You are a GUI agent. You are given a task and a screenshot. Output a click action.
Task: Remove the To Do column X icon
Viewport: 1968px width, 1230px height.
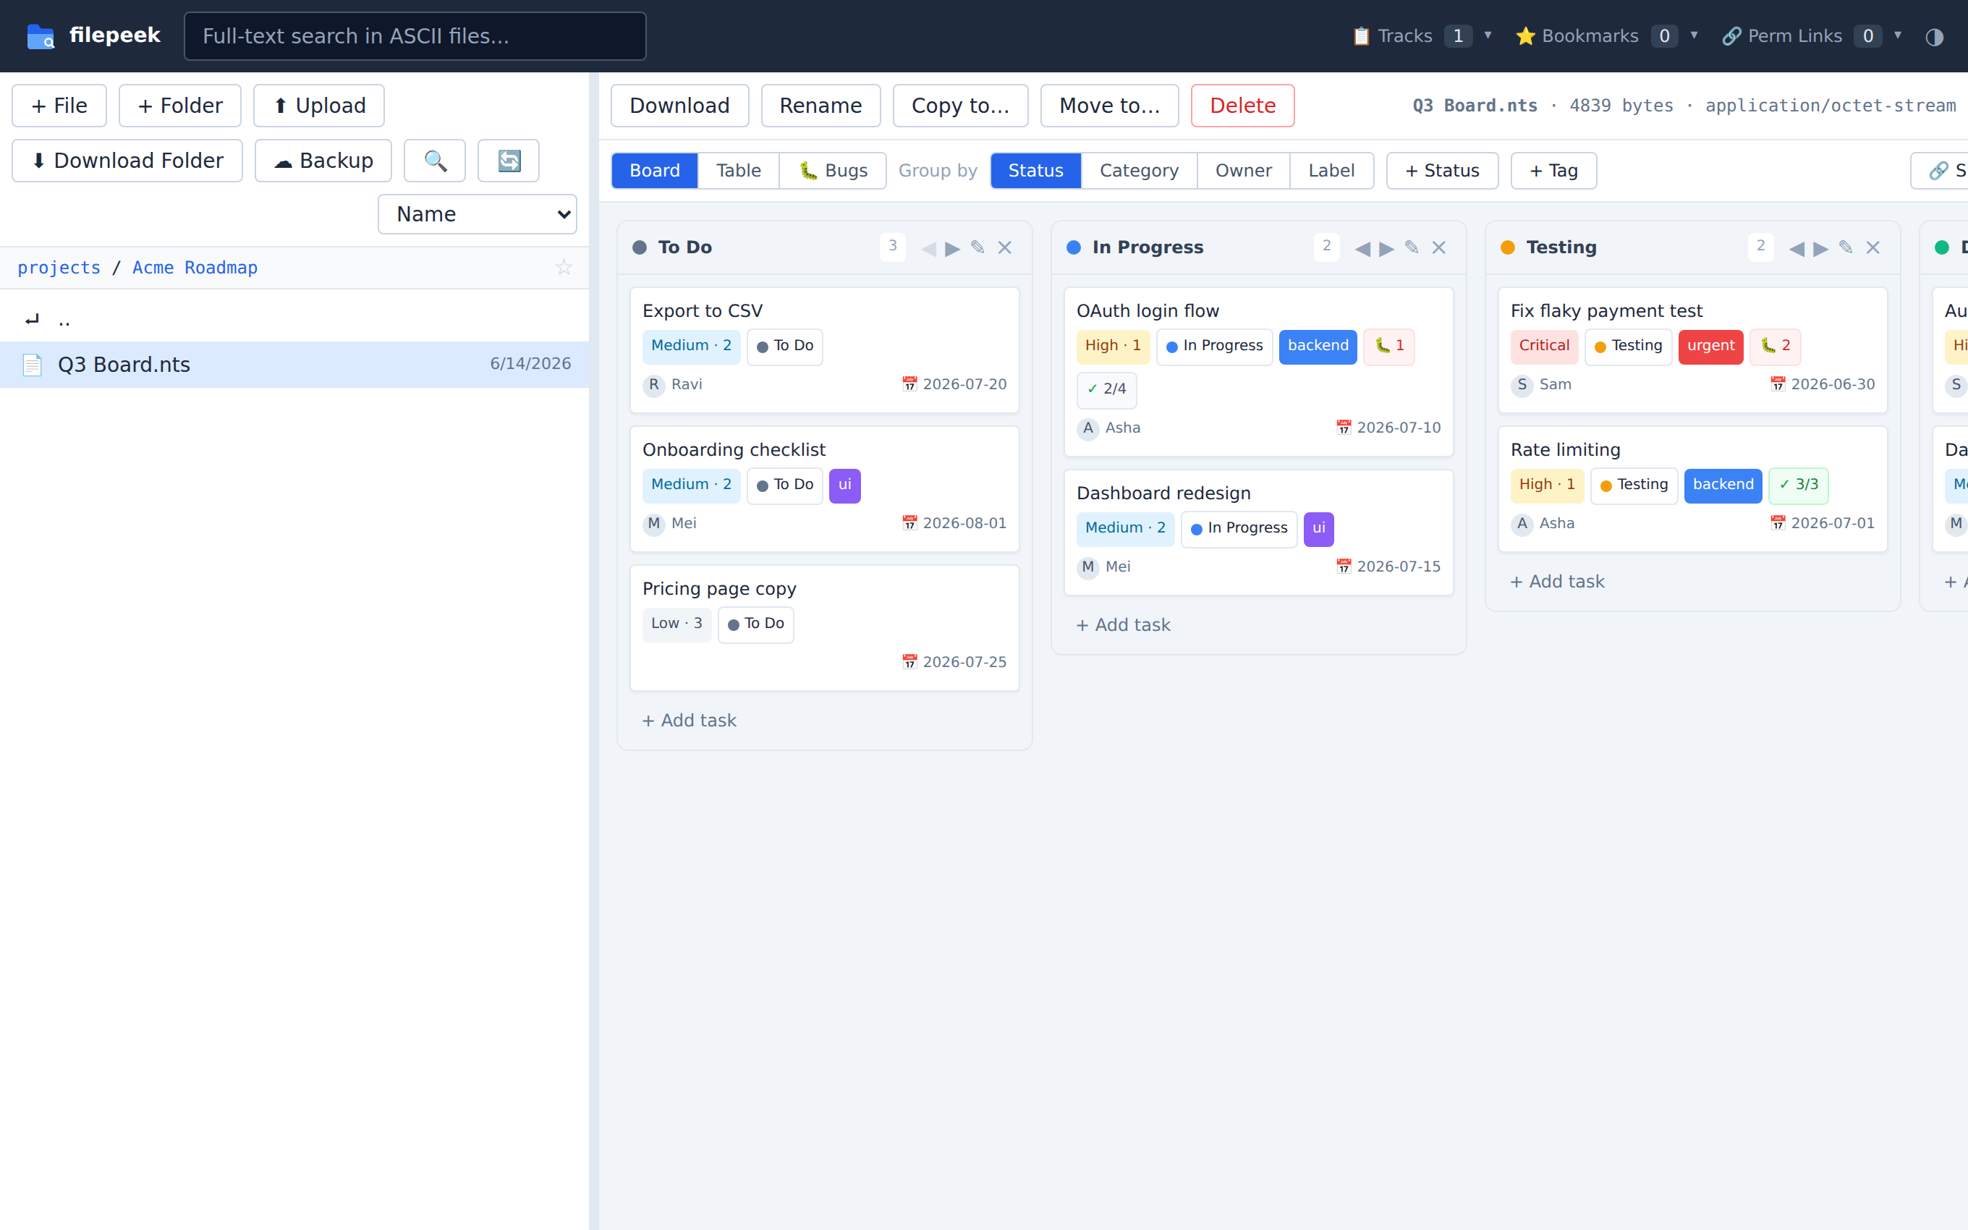point(1005,248)
